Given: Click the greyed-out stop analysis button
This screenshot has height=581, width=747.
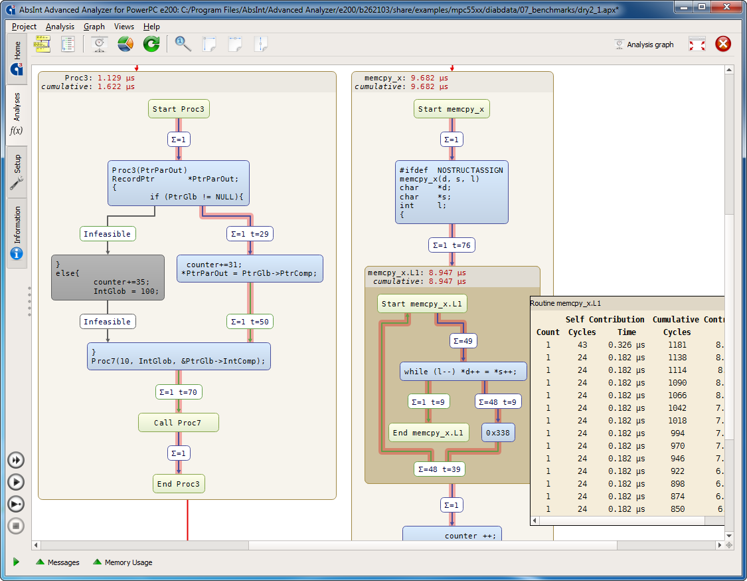Looking at the screenshot, I should 17,526.
